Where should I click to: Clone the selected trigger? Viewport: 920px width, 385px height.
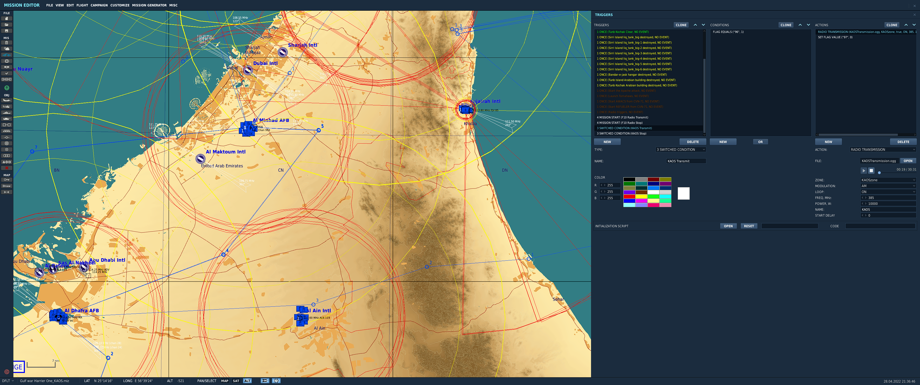[681, 25]
